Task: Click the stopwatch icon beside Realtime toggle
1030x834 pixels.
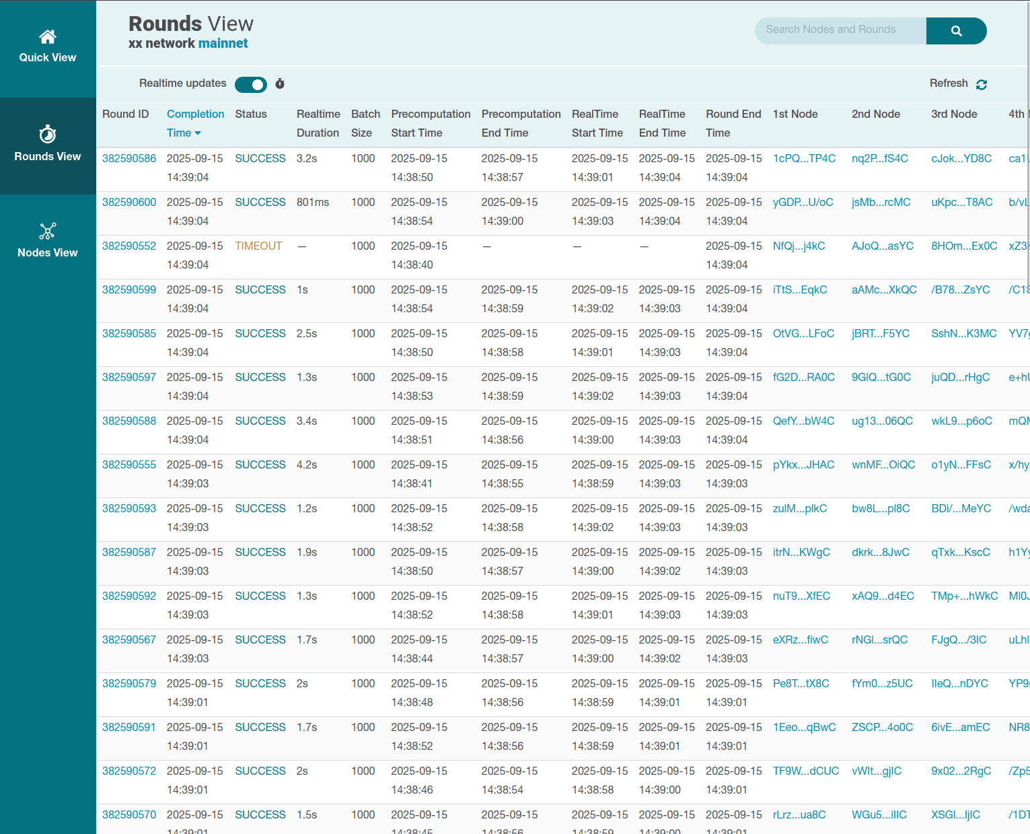Action: tap(280, 84)
